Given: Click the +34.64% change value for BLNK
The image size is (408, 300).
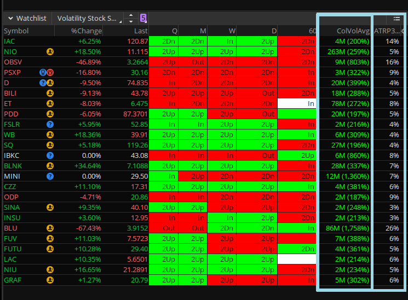Looking at the screenshot, I should [88, 166].
